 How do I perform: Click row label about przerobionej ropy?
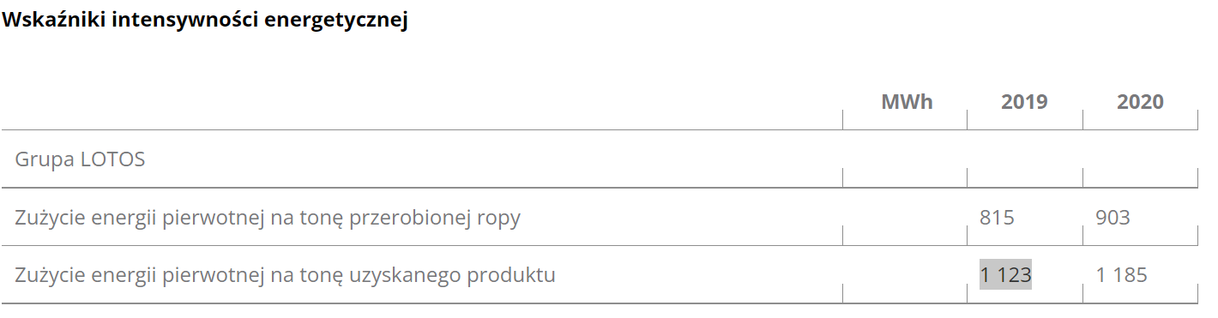[268, 218]
